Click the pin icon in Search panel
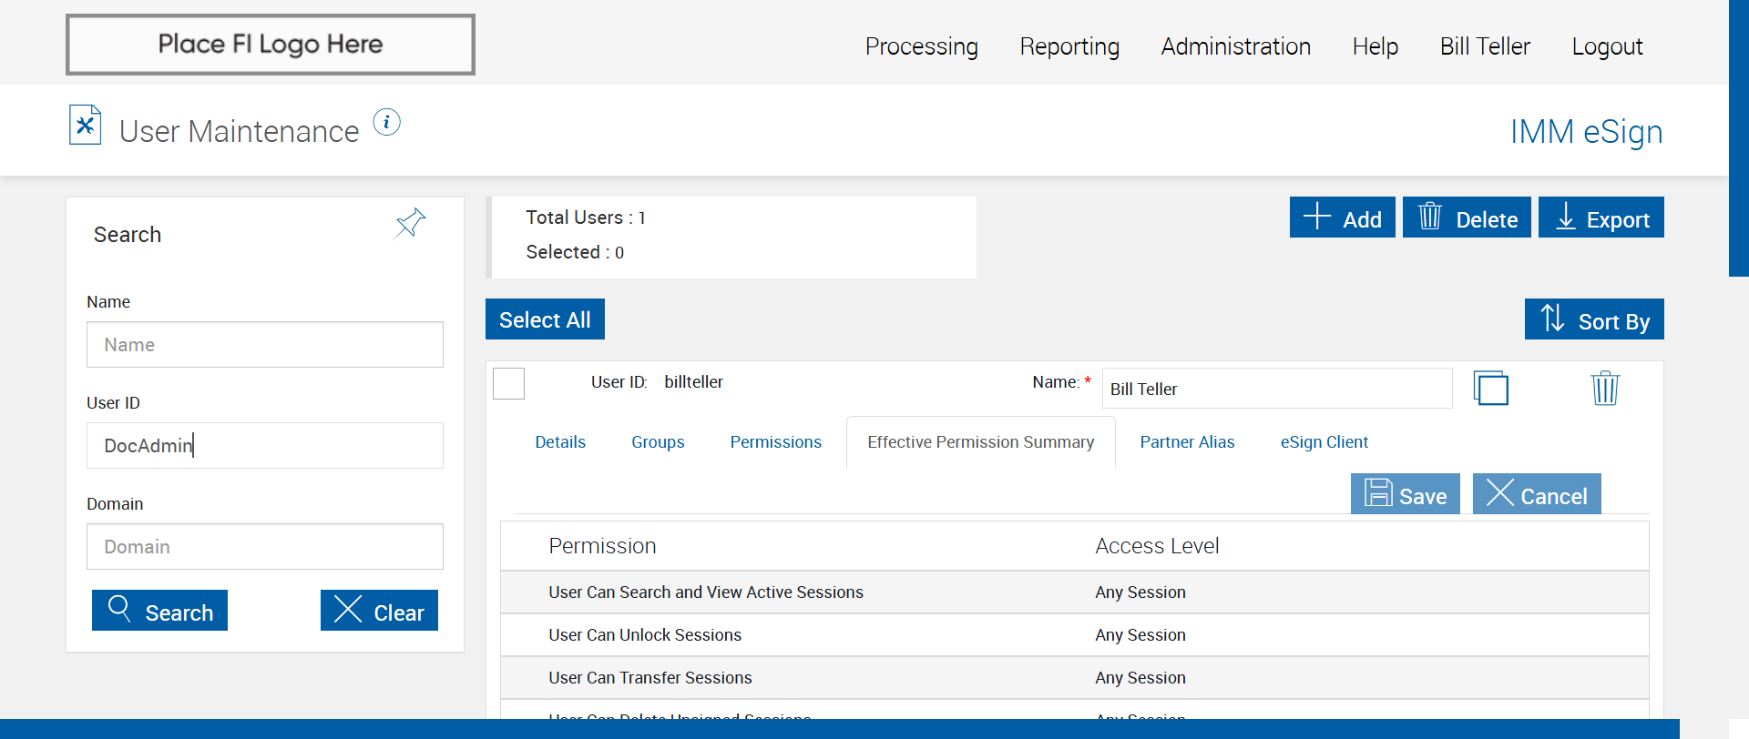 click(x=410, y=222)
